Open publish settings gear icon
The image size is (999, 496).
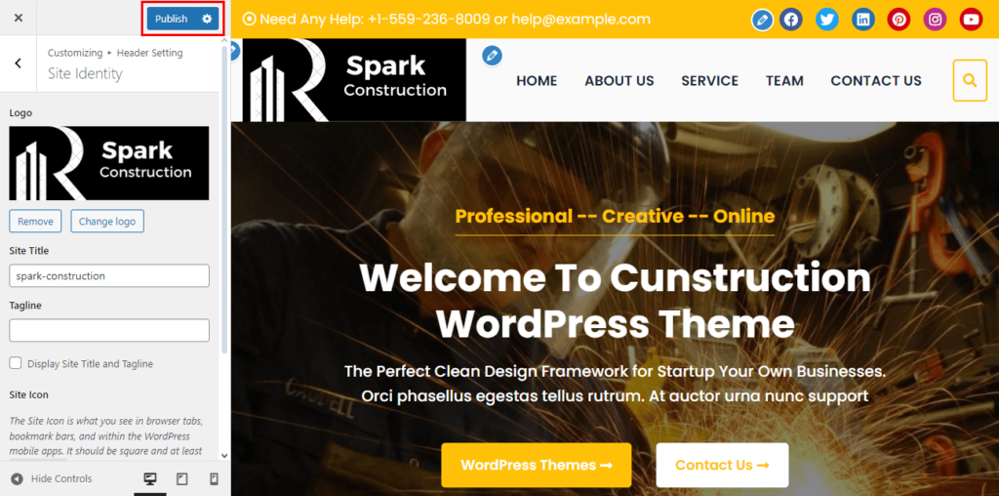(x=207, y=19)
